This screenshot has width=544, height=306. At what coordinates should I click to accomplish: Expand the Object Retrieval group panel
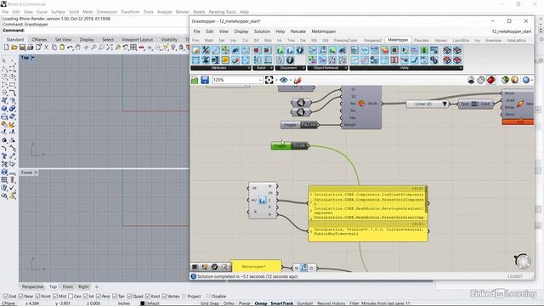(346, 68)
